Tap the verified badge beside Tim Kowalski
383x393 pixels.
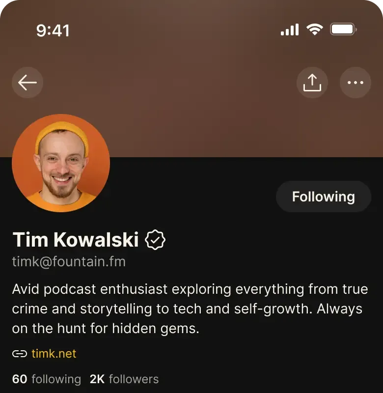(155, 240)
